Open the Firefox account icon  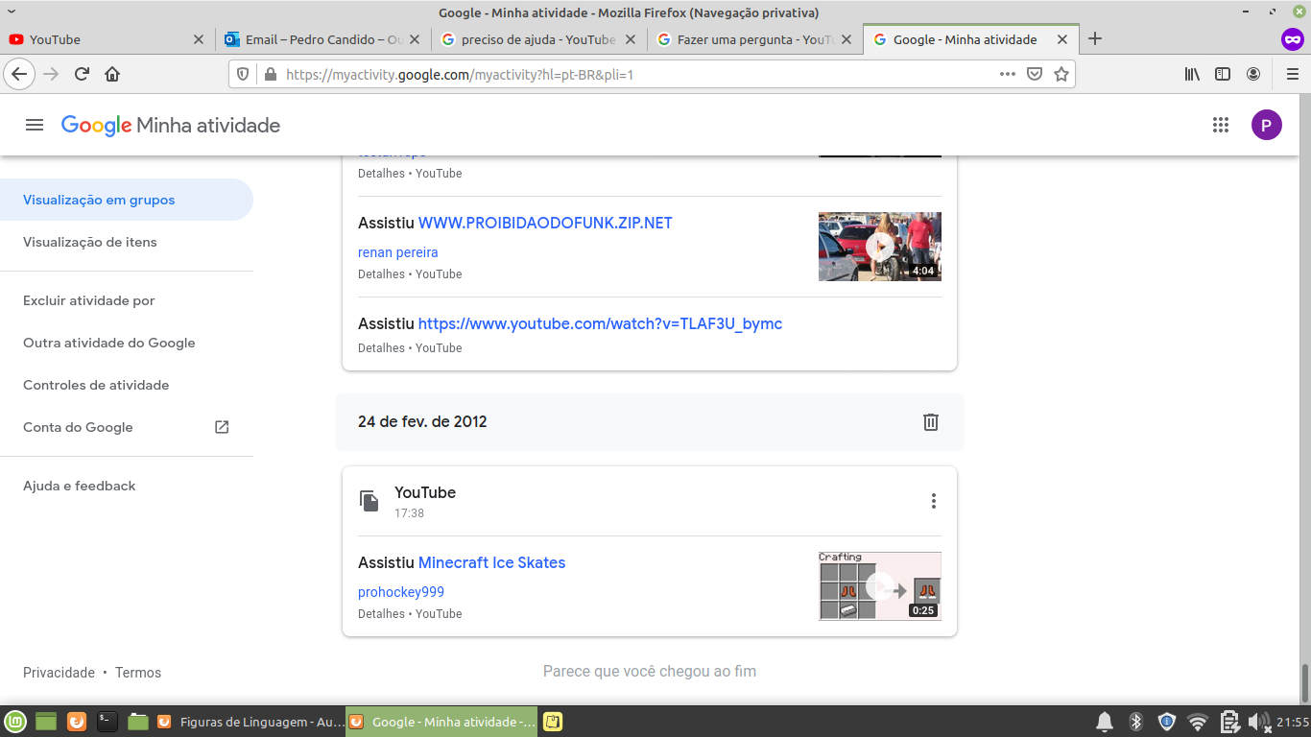point(1253,74)
